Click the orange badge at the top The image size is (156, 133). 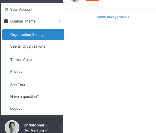92,1
